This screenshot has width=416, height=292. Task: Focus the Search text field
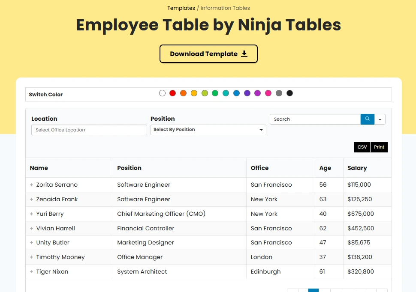coord(315,119)
